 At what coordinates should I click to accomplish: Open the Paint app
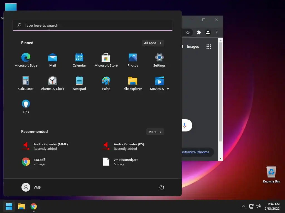[106, 83]
